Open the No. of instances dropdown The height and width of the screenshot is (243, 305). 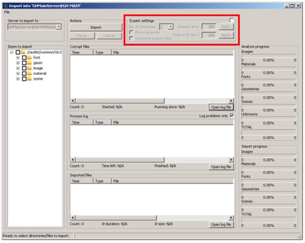click(x=171, y=27)
